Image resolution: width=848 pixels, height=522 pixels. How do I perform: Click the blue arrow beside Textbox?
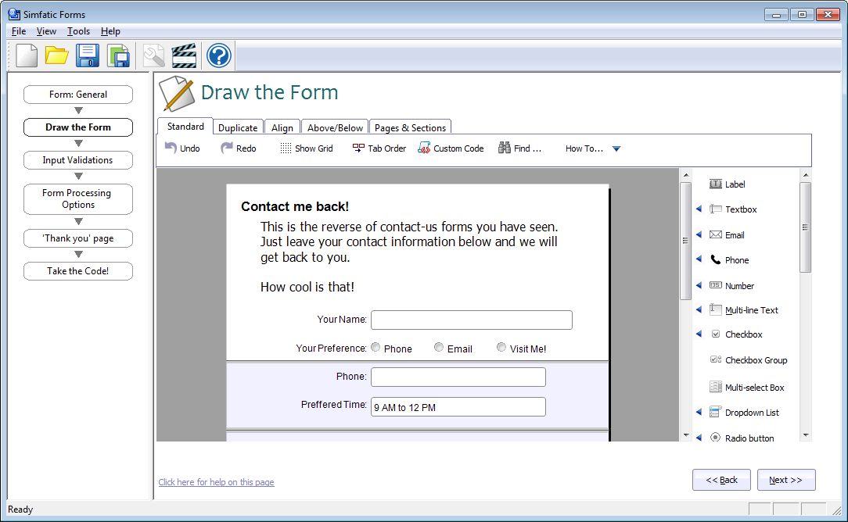pyautogui.click(x=699, y=209)
